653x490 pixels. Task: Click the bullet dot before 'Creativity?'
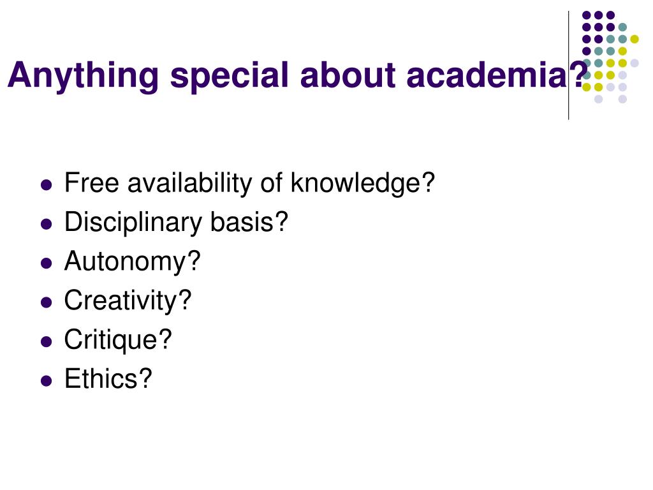[x=46, y=302]
